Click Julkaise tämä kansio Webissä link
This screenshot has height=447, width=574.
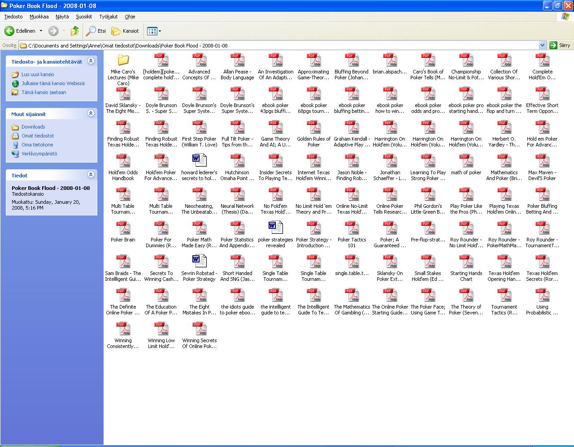click(53, 83)
